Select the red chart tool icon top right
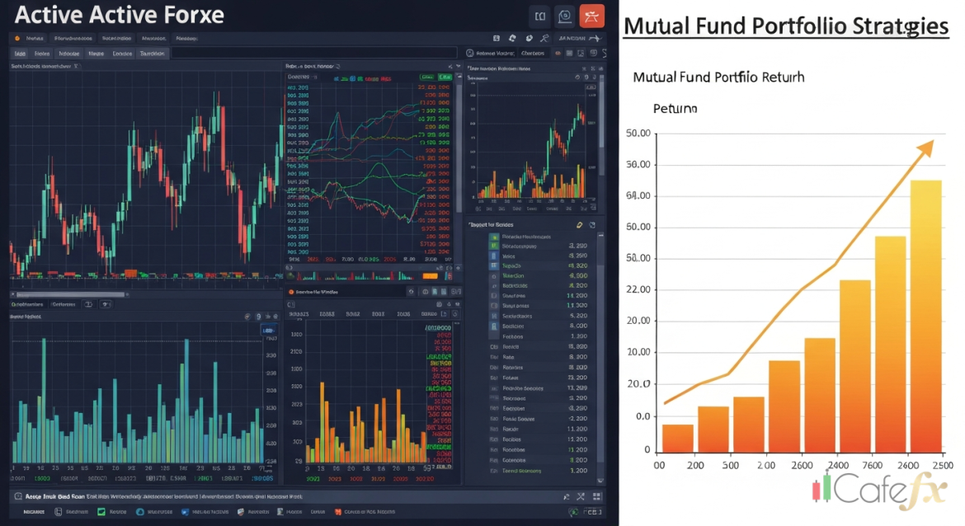This screenshot has width=965, height=526. (592, 16)
